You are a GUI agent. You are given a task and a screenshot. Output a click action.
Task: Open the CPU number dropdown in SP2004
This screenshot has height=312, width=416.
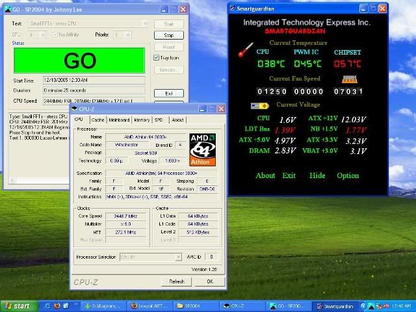click(42, 34)
